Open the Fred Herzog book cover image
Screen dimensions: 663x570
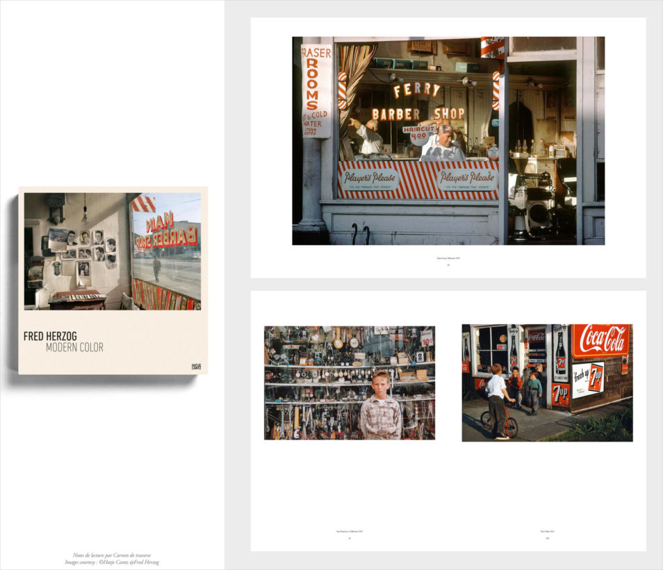coord(113,280)
